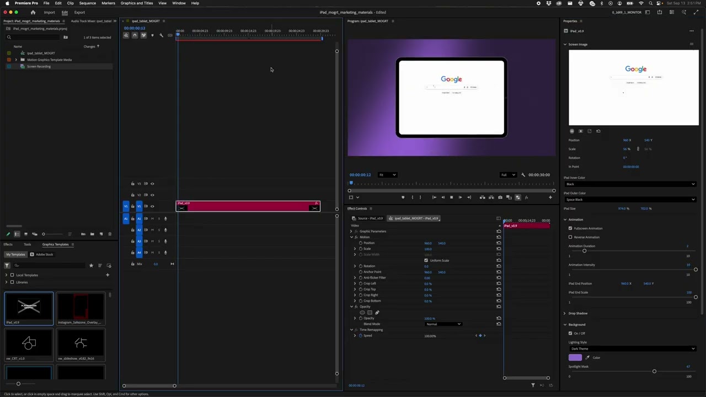
Task: Go to Out point in Program monitor
Action: (469, 197)
